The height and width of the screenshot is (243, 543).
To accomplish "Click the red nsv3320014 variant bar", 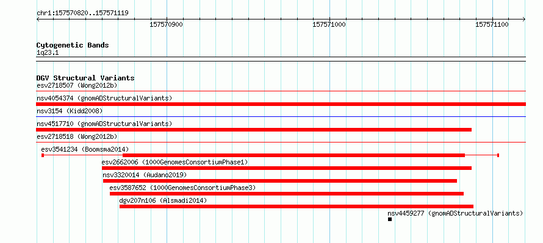I will point(280,181).
